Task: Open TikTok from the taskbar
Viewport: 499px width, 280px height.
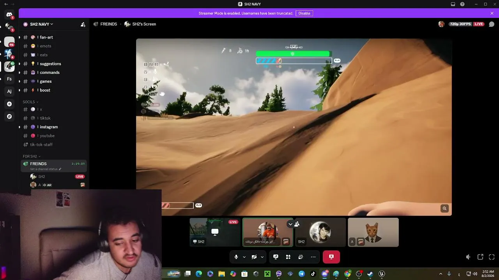Action: point(313,274)
